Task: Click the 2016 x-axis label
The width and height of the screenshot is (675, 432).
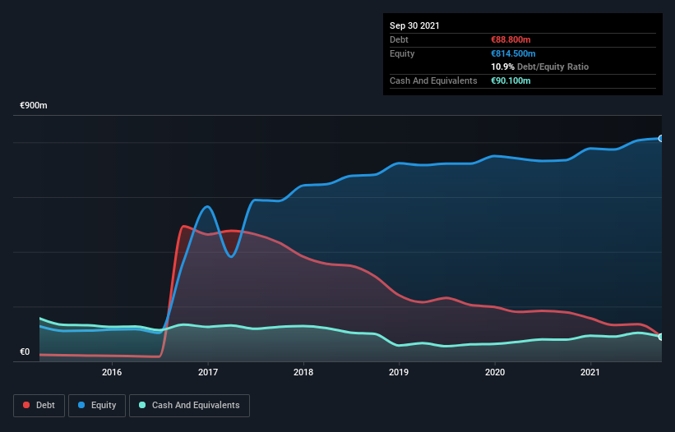Action: pos(112,372)
